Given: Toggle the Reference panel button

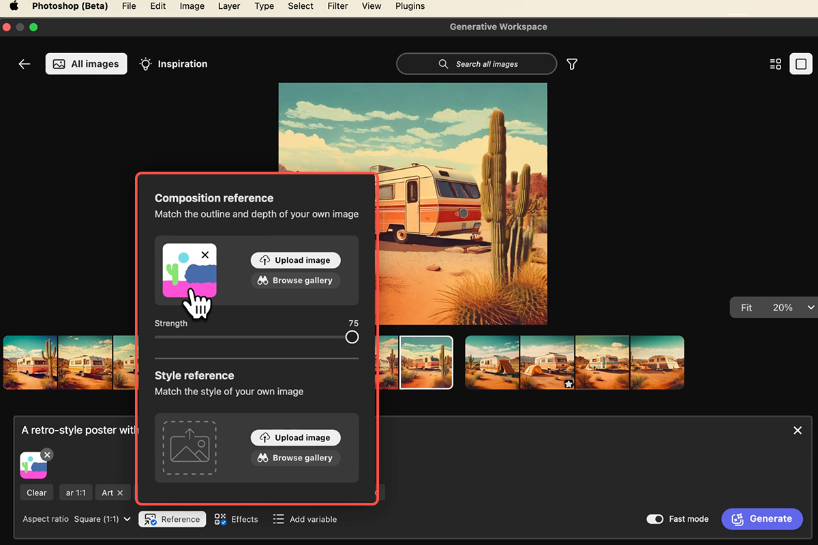Looking at the screenshot, I should coord(172,519).
